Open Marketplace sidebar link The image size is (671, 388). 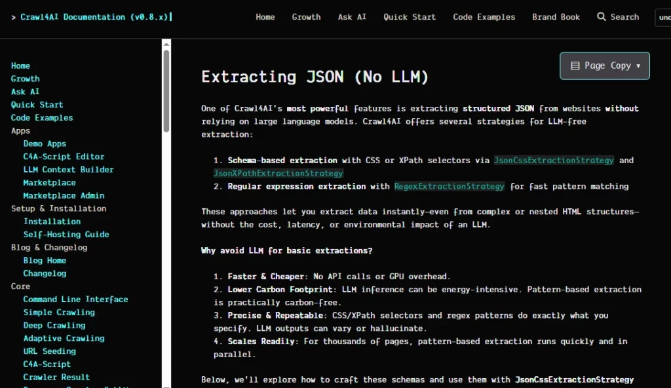coord(49,182)
